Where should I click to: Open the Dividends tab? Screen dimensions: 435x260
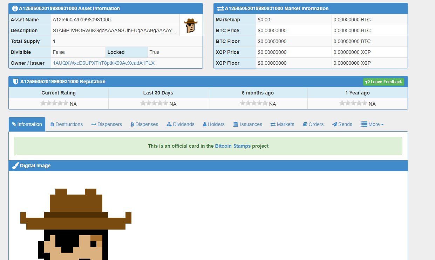[x=181, y=124]
